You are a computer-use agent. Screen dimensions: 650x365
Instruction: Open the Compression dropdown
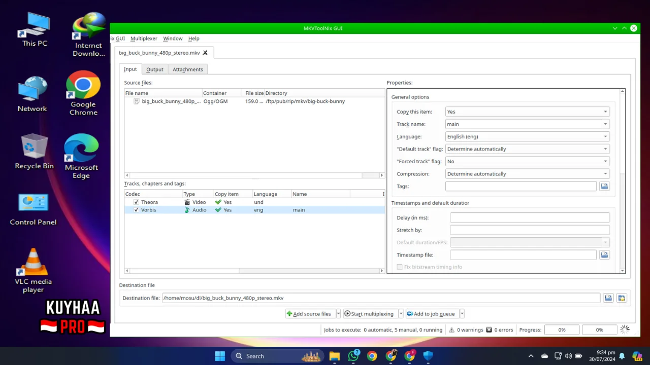click(527, 174)
